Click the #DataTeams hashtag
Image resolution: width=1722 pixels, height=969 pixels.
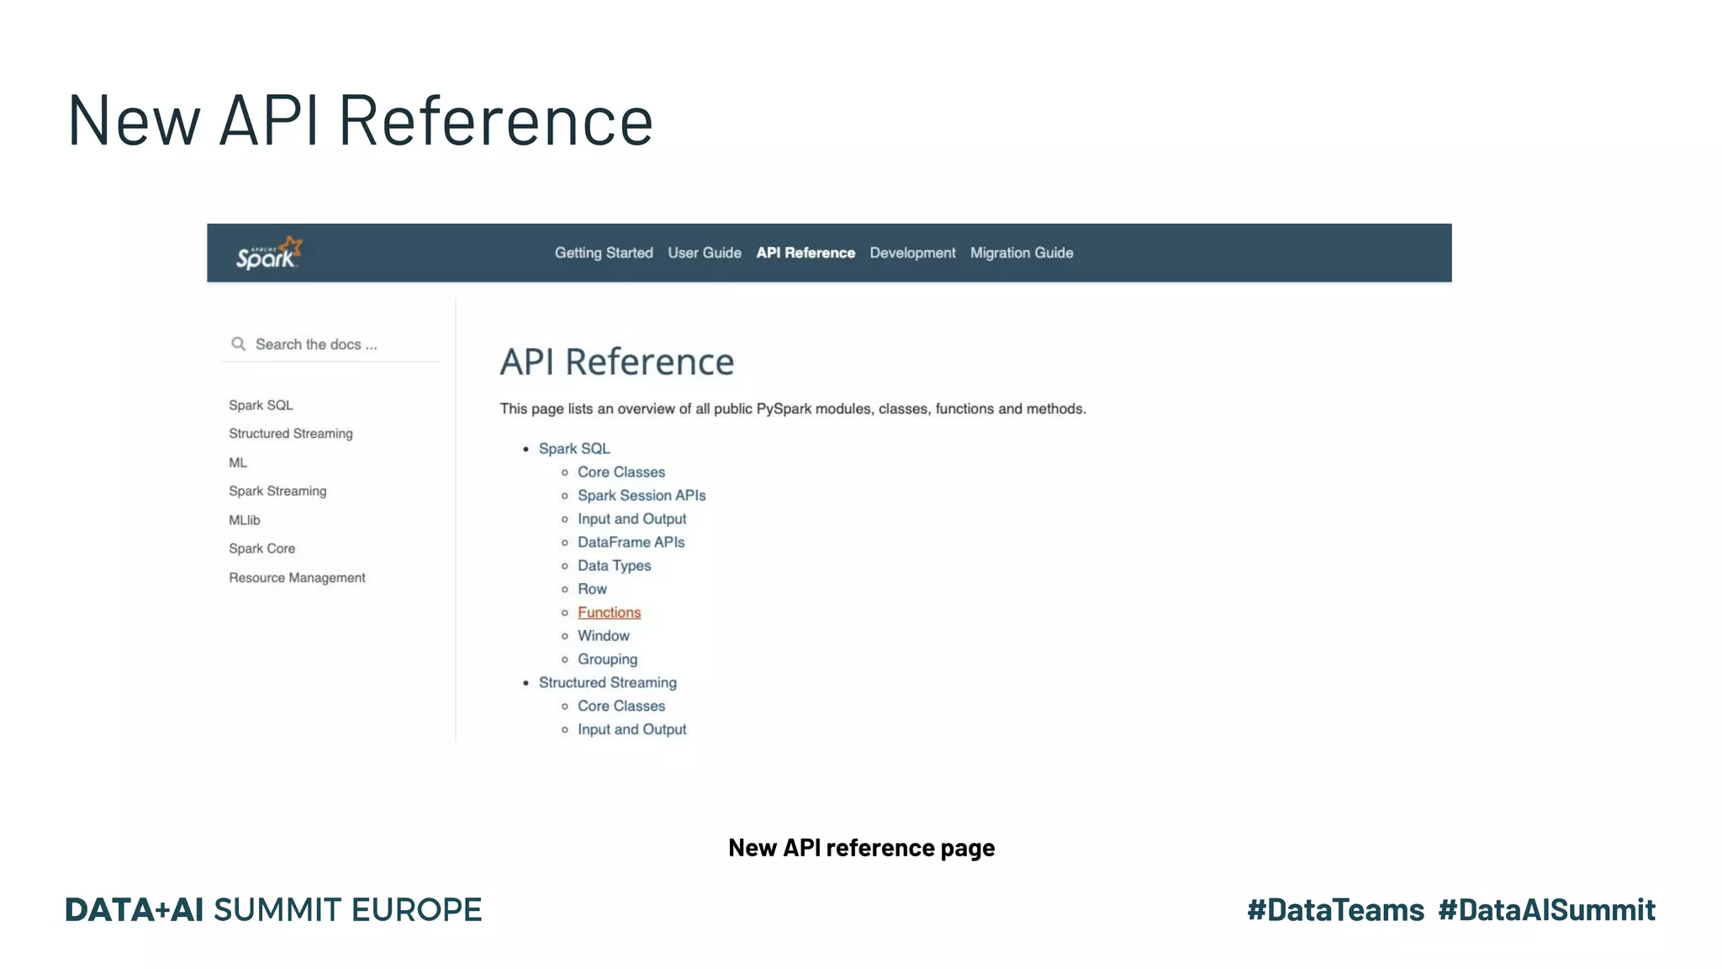click(x=1335, y=909)
